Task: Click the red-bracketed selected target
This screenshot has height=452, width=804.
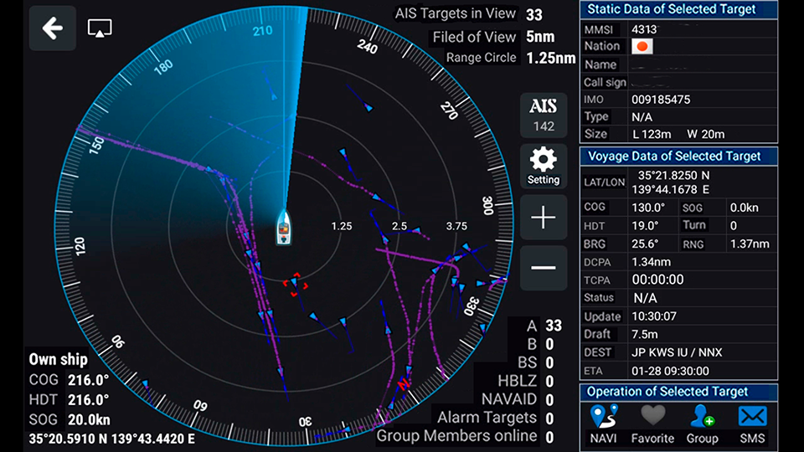Action: tap(295, 285)
